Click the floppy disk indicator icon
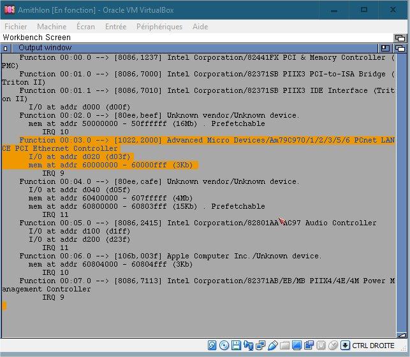410x357 pixels. [236, 346]
